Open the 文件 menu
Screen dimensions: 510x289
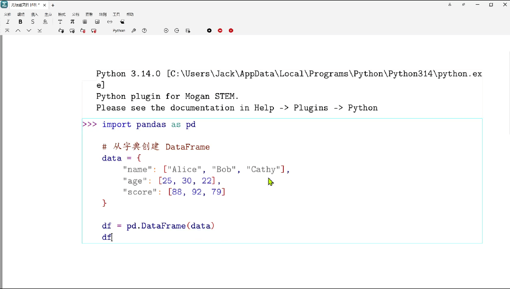coord(7,15)
